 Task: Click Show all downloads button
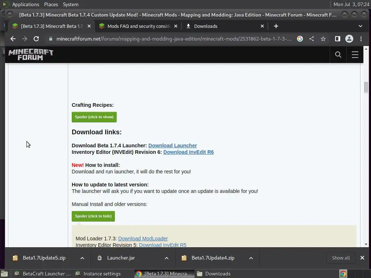[341, 258]
